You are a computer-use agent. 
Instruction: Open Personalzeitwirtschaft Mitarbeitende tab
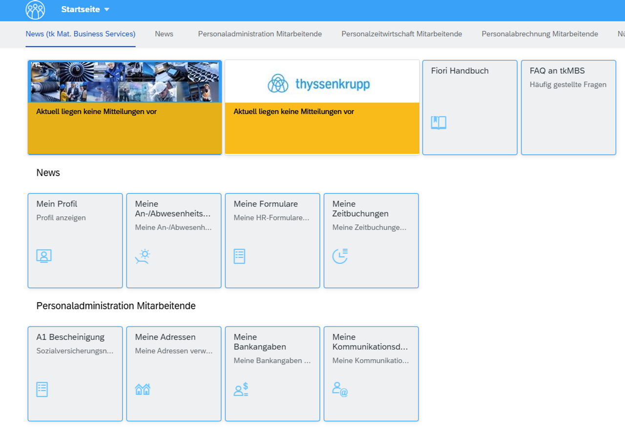click(x=402, y=34)
